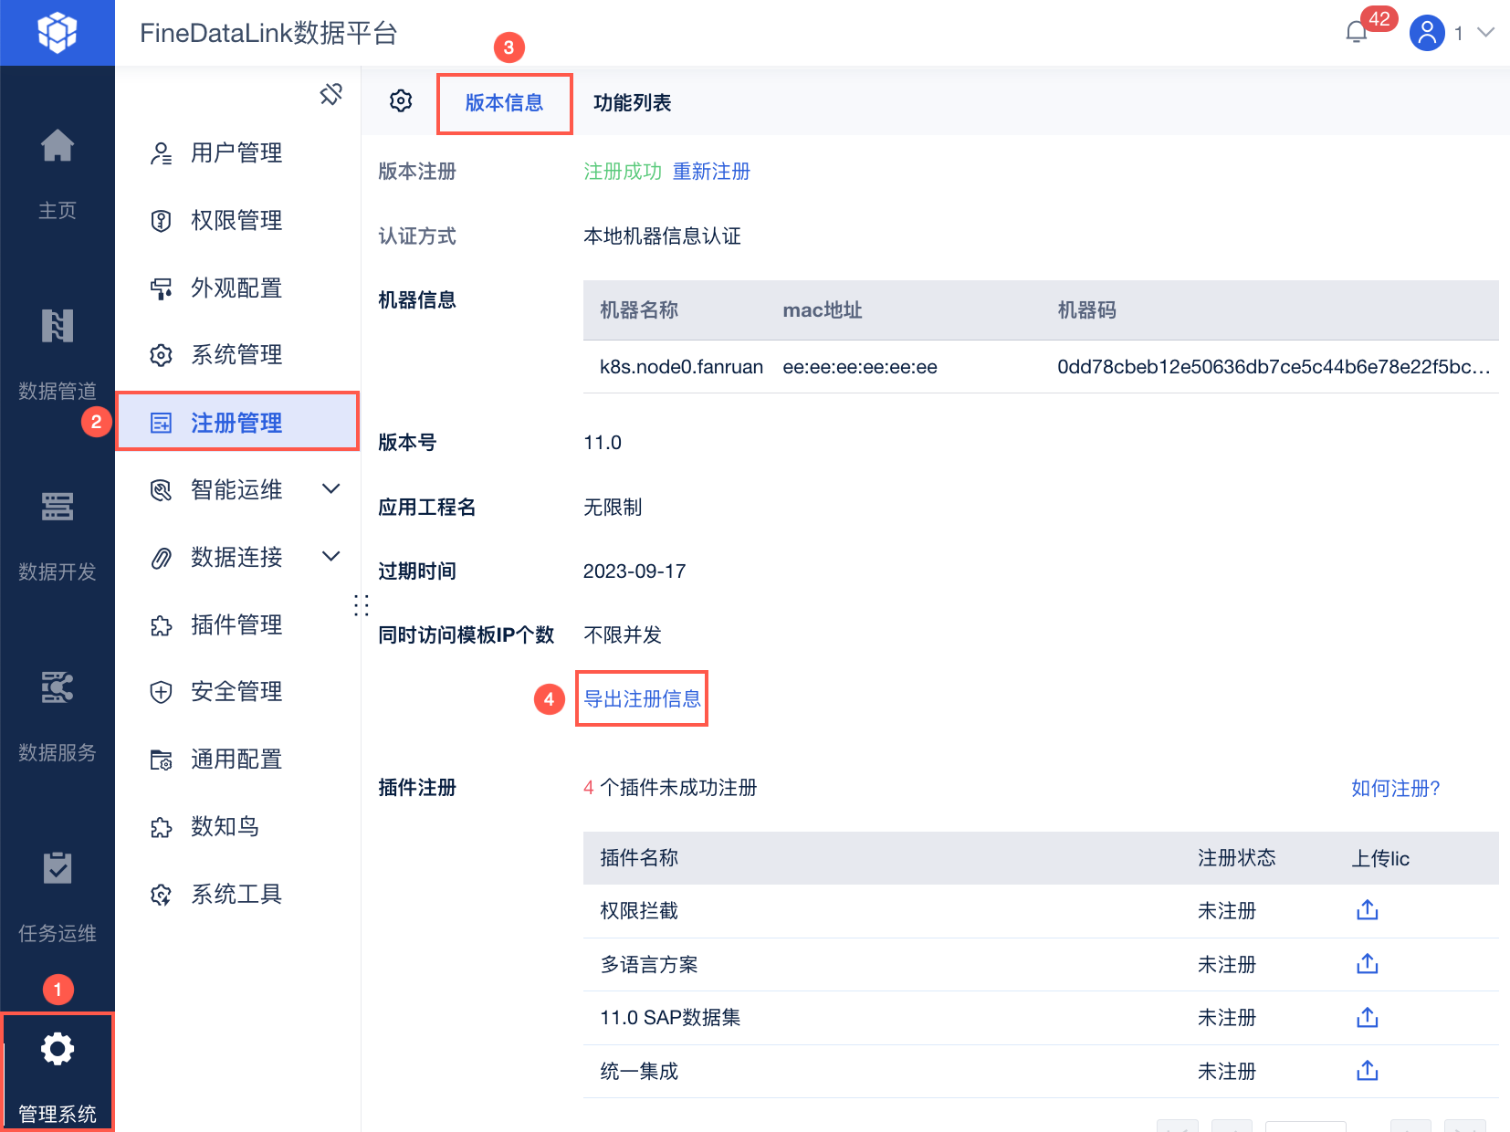The image size is (1510, 1132).
Task: Open notifications bell icon
Action: [x=1357, y=33]
